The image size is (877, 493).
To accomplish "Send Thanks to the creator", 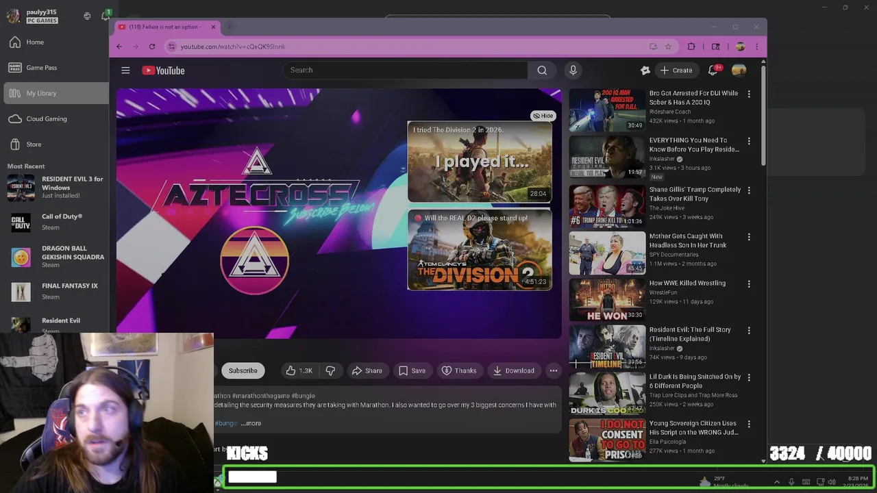I will pyautogui.click(x=458, y=370).
